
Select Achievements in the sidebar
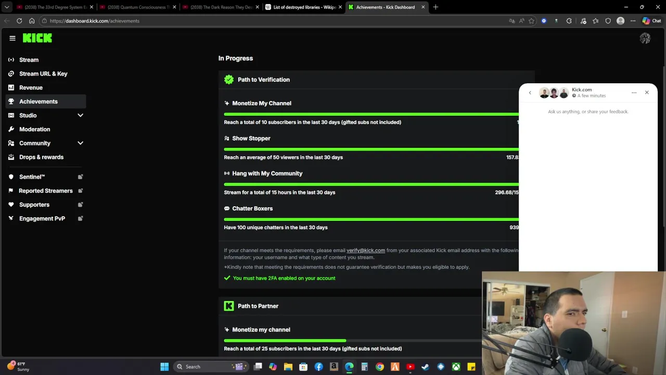(x=46, y=102)
